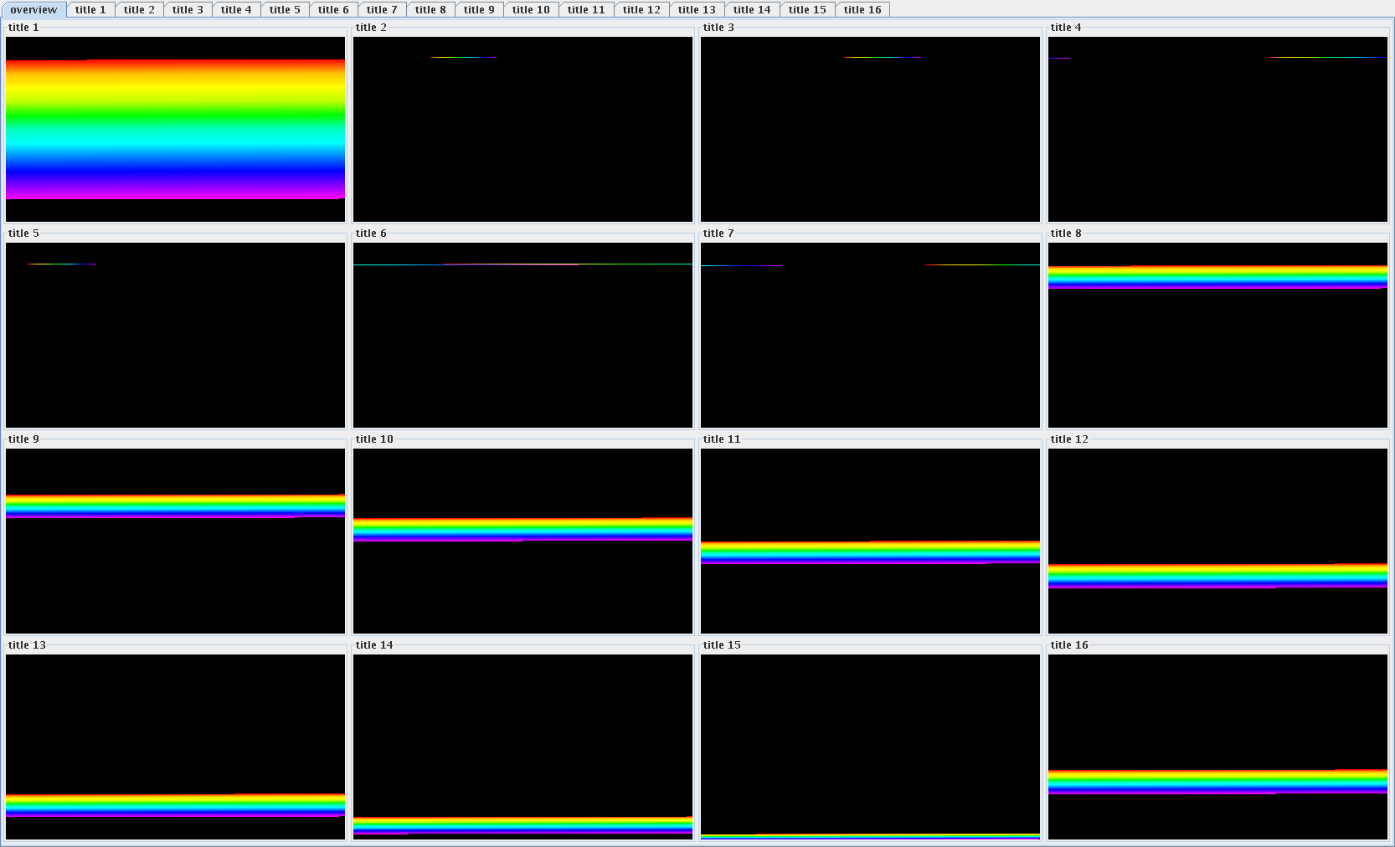Click the title 7 image panel
Image resolution: width=1395 pixels, height=847 pixels.
point(870,335)
